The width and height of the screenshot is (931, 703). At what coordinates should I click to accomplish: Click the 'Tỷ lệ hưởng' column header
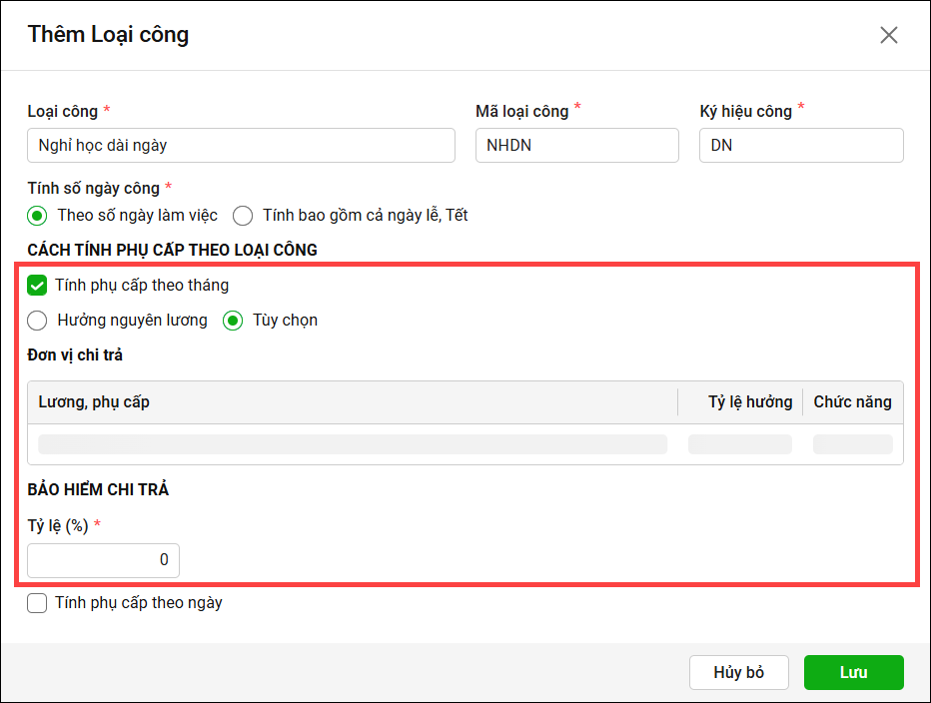coord(742,402)
